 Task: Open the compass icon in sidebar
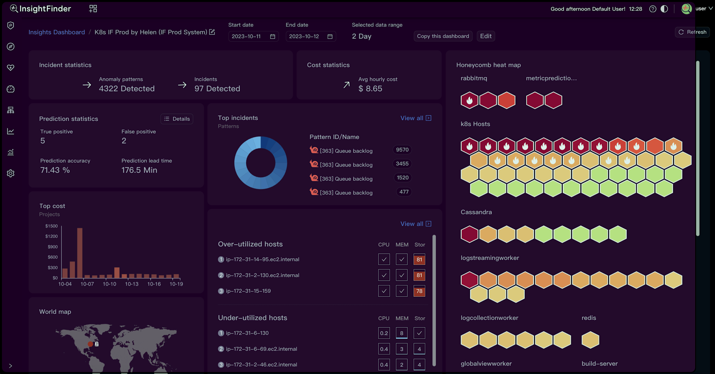[11, 47]
